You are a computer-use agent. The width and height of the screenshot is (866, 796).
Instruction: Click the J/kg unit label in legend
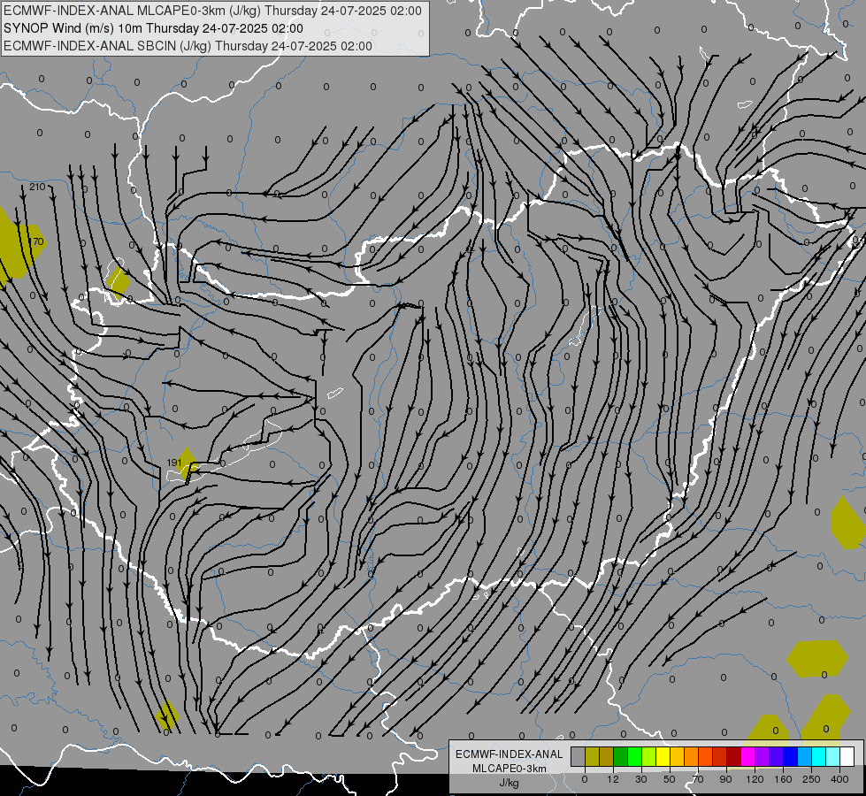(x=510, y=783)
